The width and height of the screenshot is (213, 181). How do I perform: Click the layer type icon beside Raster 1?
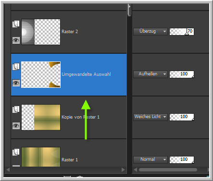point(16,152)
